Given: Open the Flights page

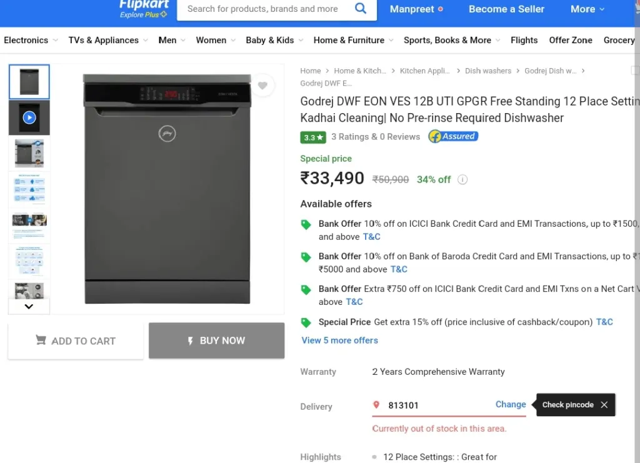Looking at the screenshot, I should pyautogui.click(x=524, y=40).
